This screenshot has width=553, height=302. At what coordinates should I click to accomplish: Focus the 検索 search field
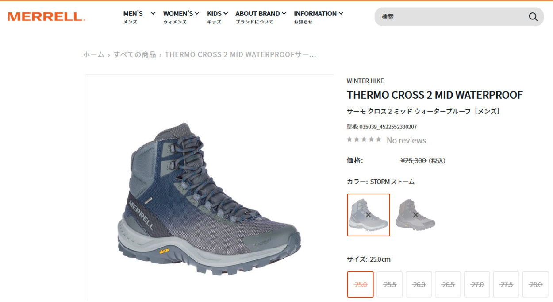coord(451,17)
